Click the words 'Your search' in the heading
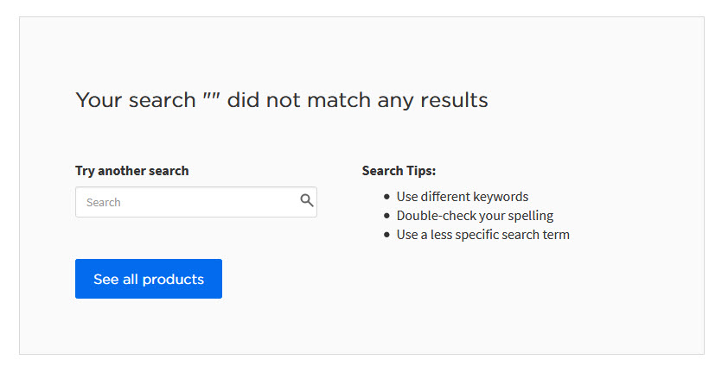The height and width of the screenshot is (372, 728). click(x=136, y=100)
